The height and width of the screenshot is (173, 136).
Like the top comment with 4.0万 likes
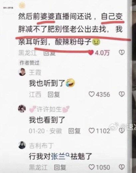click(91, 53)
